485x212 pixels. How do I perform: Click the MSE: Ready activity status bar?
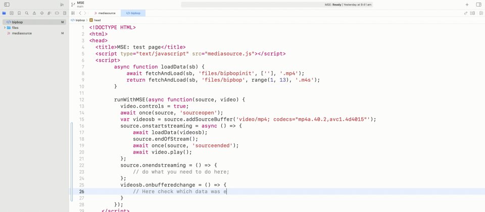tap(277, 5)
